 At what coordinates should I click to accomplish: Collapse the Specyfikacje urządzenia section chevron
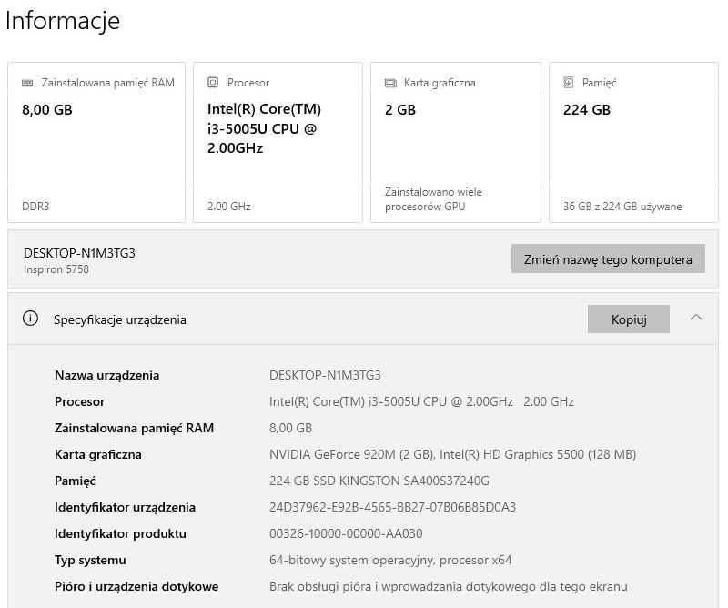(x=696, y=318)
